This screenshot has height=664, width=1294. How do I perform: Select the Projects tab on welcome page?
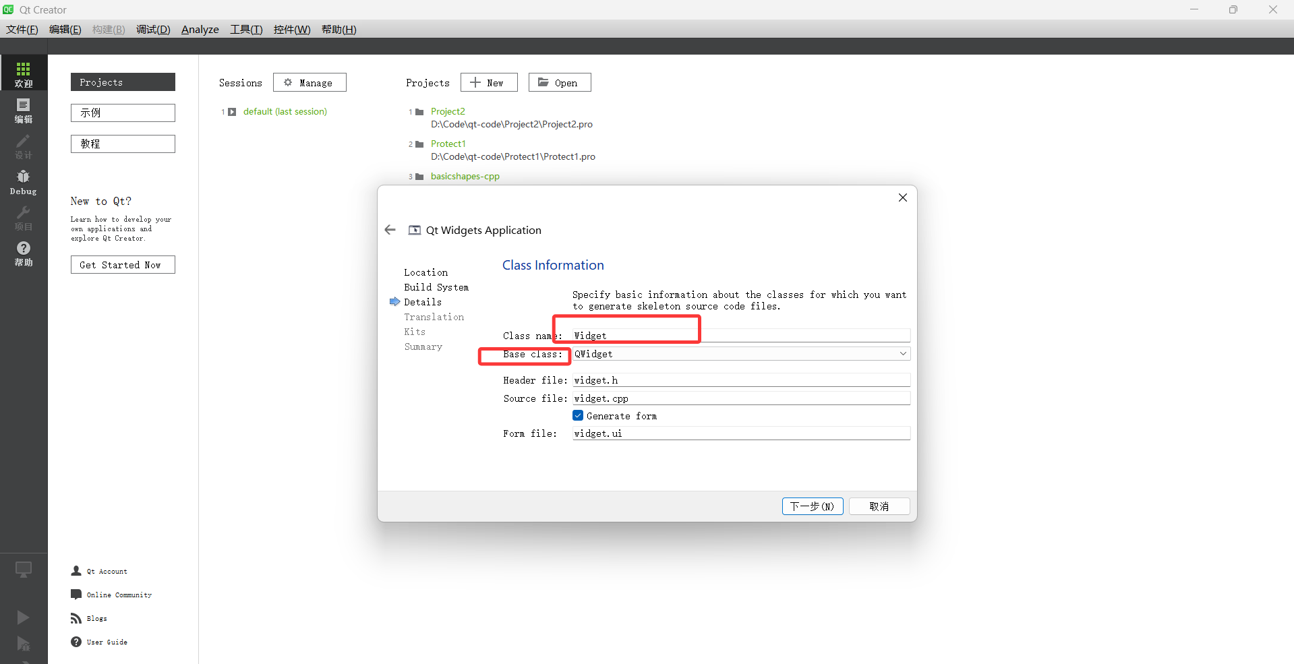click(123, 82)
